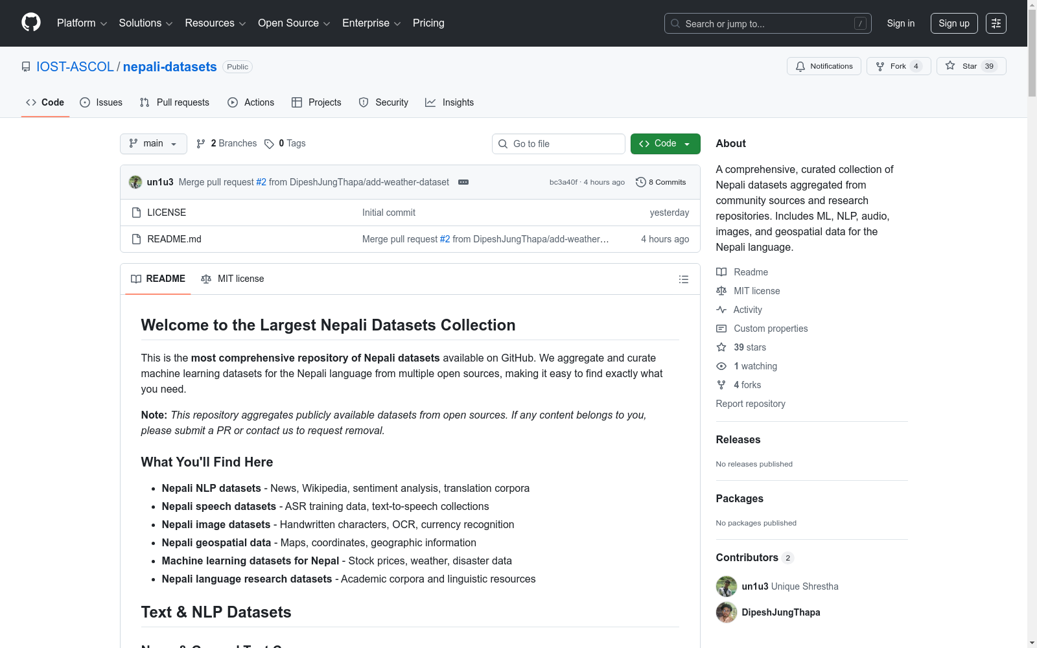Open the un1u3 Unique Shrestha contributor profile
The image size is (1037, 648).
coord(790,586)
